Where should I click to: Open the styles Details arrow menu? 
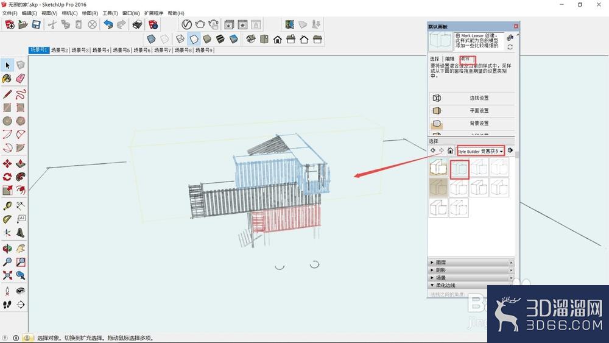point(510,150)
